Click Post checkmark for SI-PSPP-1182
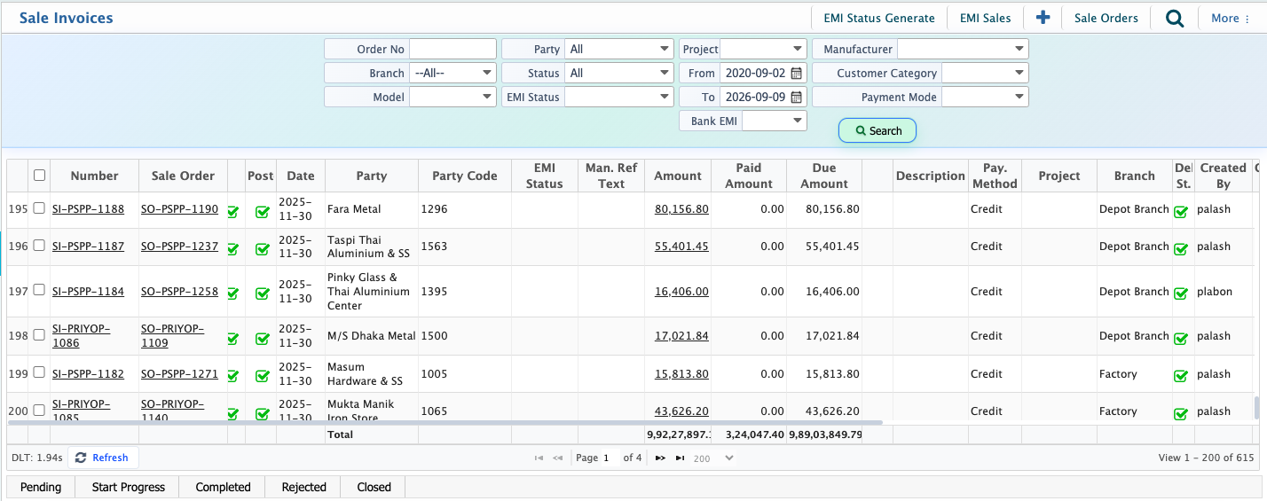 [262, 376]
